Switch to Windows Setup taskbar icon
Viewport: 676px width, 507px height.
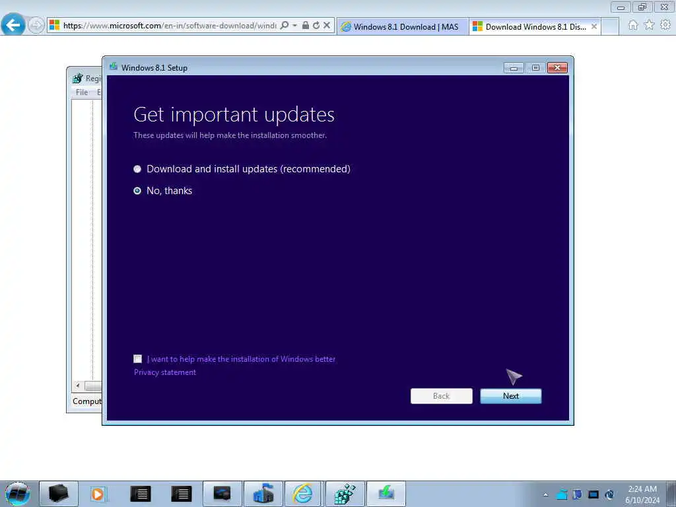tap(386, 494)
